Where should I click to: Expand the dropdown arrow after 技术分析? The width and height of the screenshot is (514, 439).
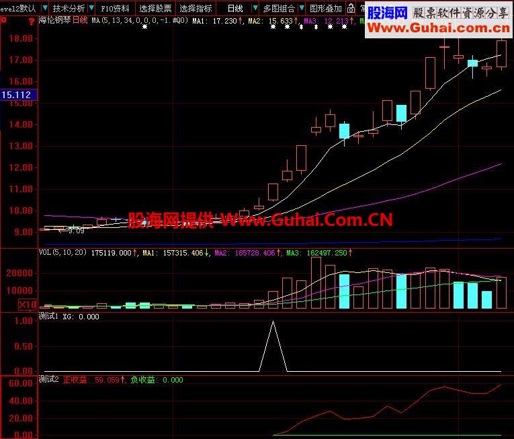(91, 8)
